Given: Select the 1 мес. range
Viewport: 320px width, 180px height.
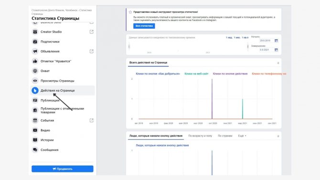Looking at the screenshot, I should (237, 38).
